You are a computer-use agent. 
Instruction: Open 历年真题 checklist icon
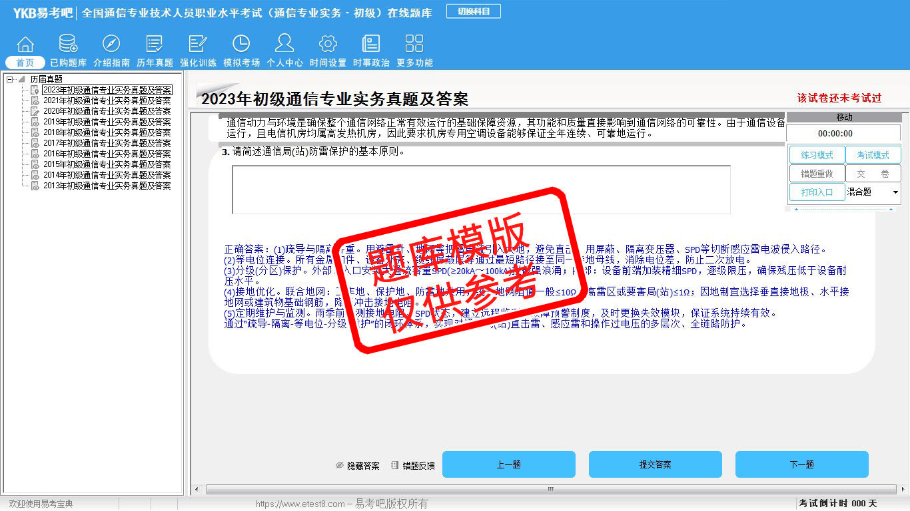pyautogui.click(x=155, y=45)
